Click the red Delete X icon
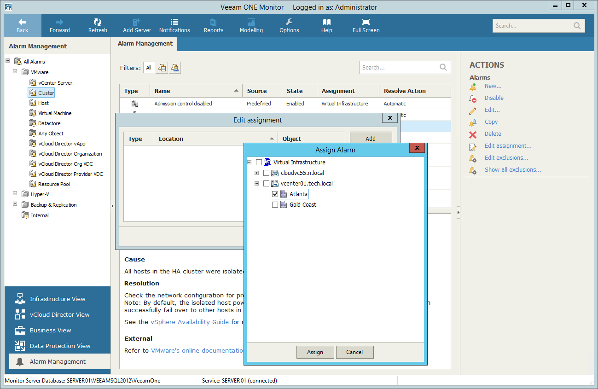Screen dimensions: 598x389 pos(473,134)
